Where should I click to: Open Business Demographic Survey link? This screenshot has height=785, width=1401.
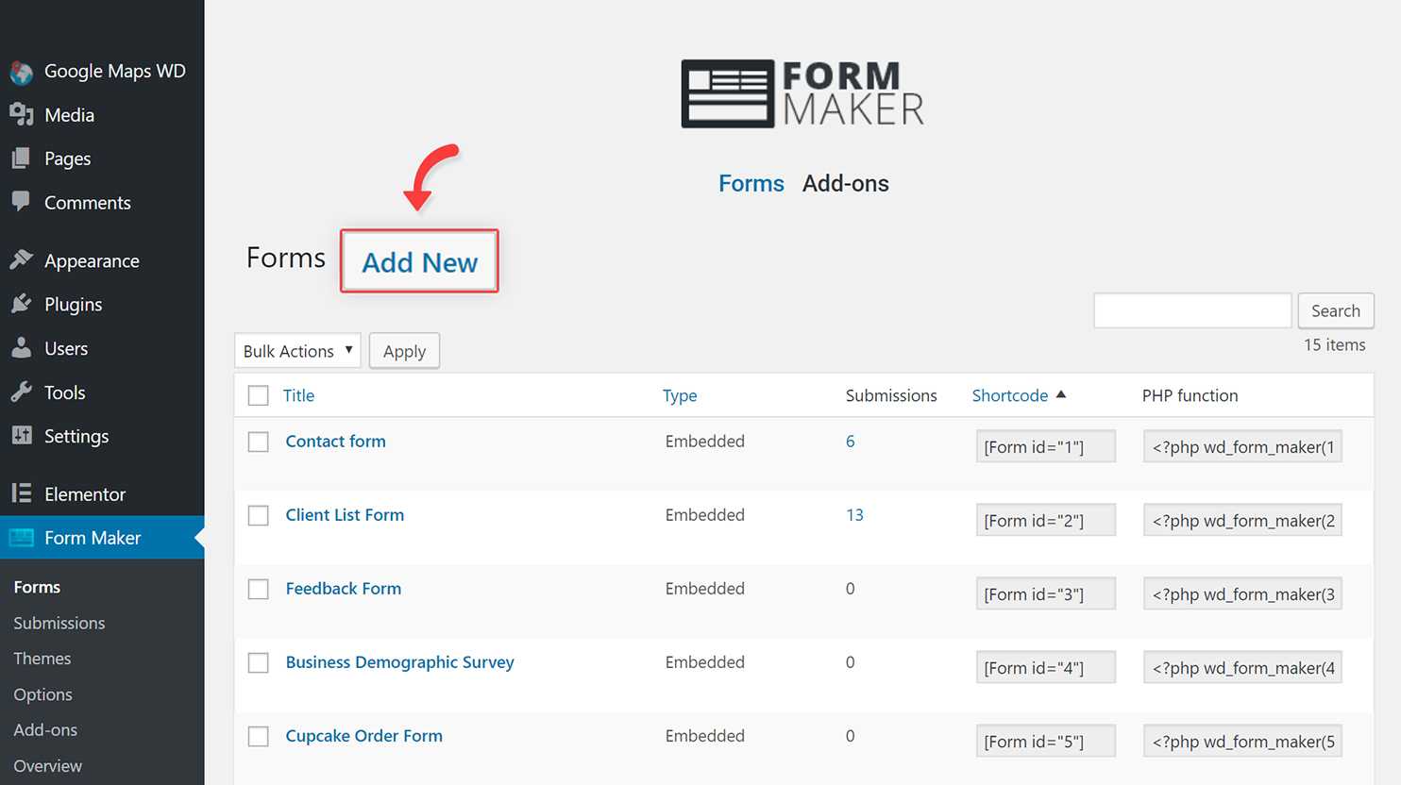[x=400, y=662]
